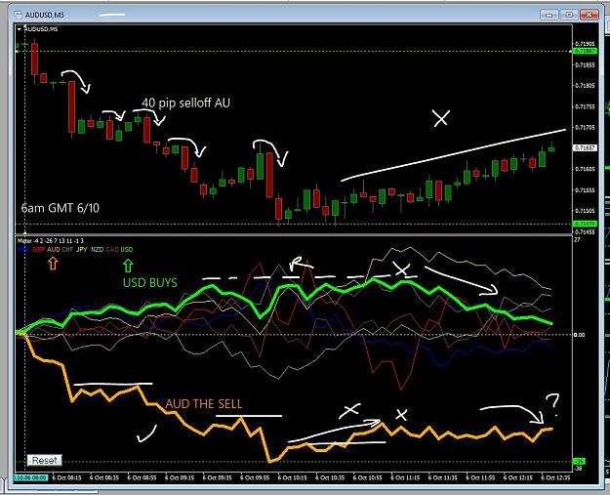Click the 0.71705 price scale label
610x495 pixels.
pos(585,127)
